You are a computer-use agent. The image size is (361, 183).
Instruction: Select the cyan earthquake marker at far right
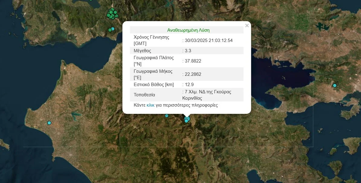334,85
